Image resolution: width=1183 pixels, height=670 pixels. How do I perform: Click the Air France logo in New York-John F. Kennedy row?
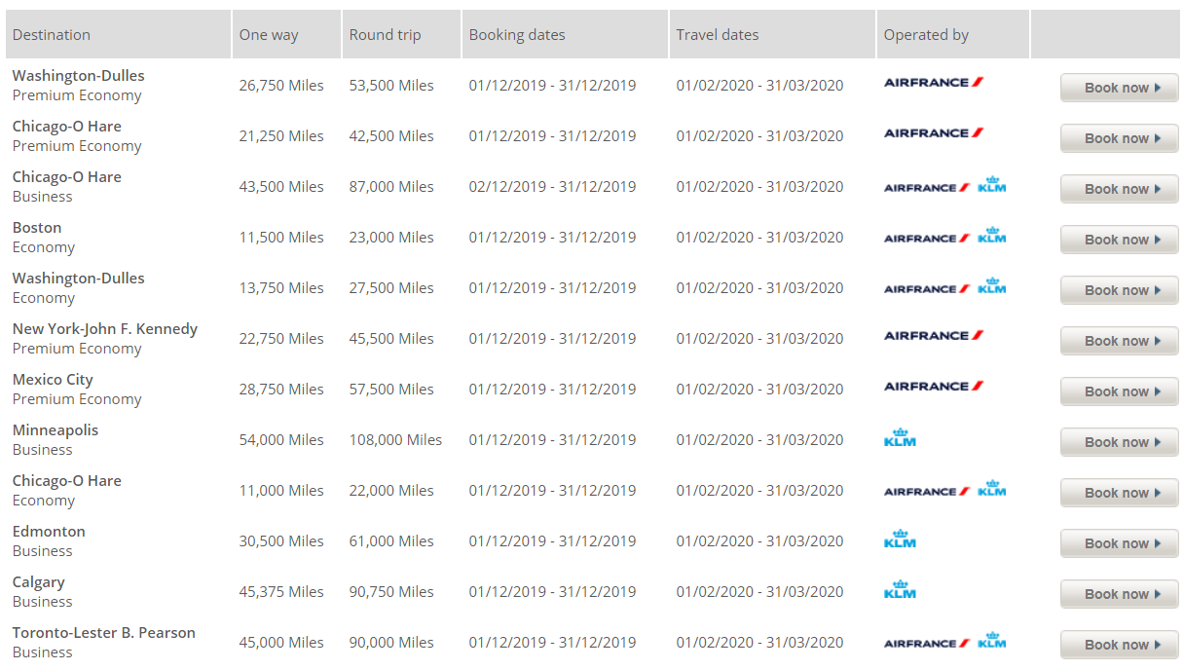933,336
